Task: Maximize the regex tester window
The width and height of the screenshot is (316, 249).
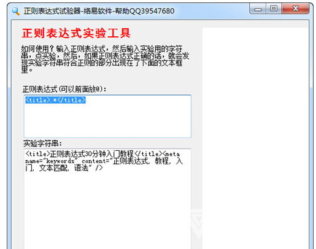Action: tap(274, 9)
